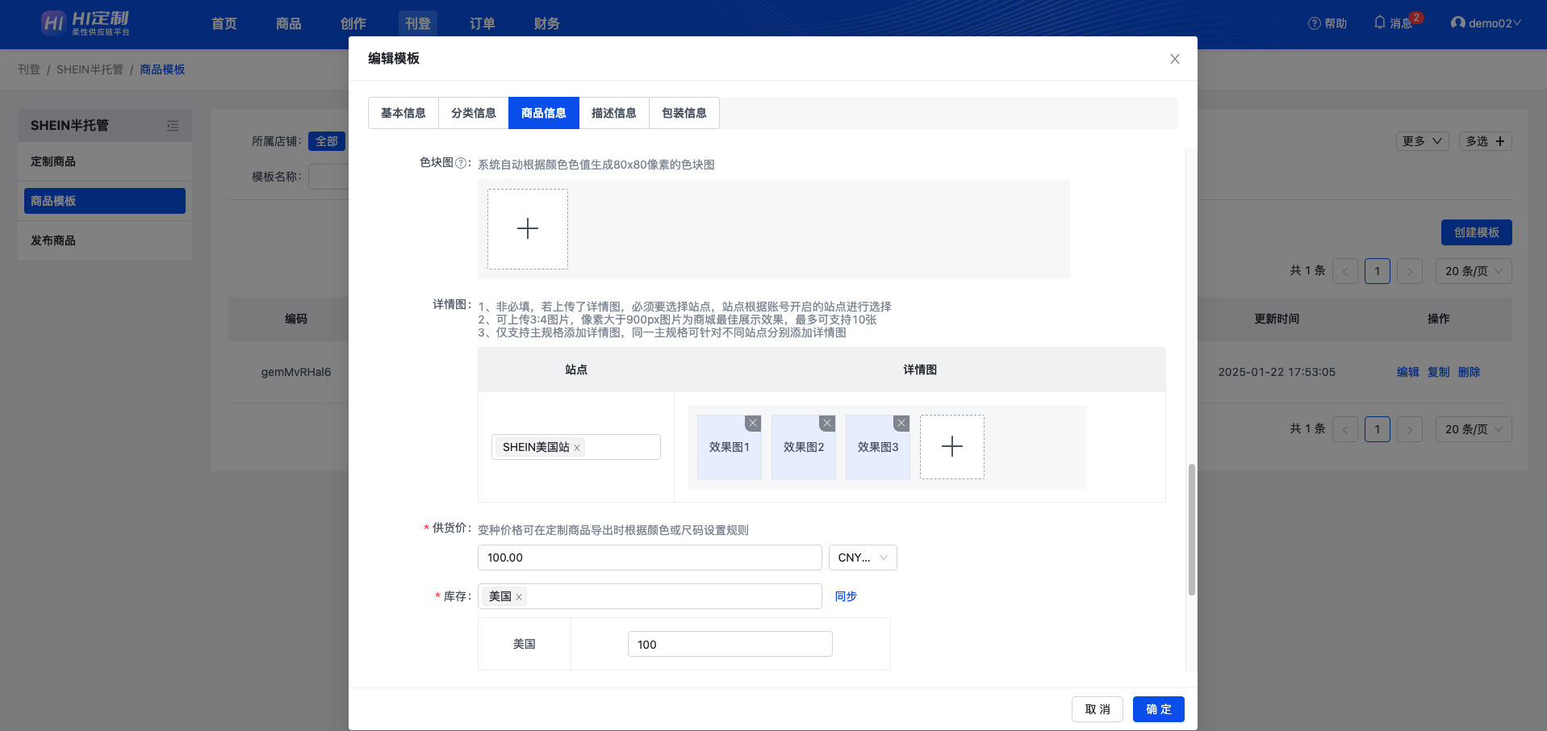Open the 库存 region select field
This screenshot has width=1547, height=731.
click(x=650, y=596)
